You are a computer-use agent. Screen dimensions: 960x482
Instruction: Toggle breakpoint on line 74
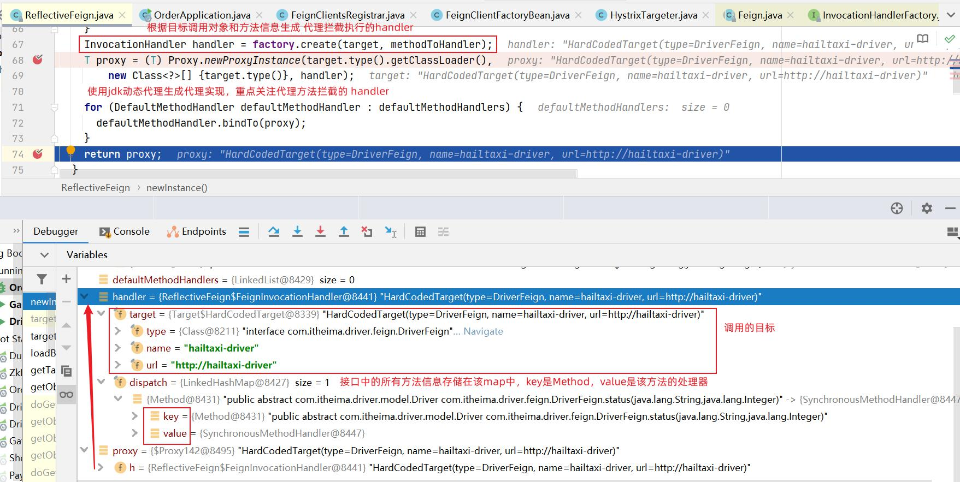tap(38, 154)
